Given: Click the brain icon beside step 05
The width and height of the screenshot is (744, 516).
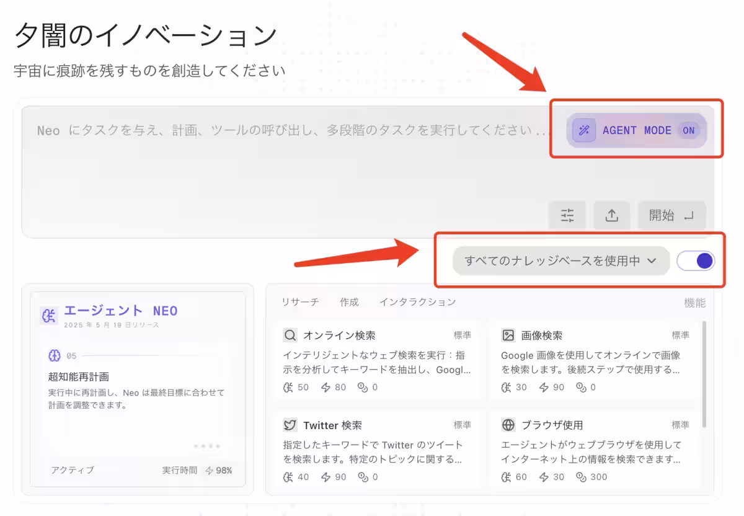Looking at the screenshot, I should click(55, 355).
